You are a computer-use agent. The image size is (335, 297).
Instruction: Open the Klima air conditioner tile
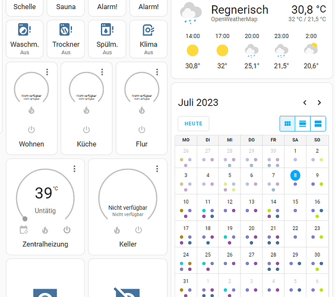148,39
